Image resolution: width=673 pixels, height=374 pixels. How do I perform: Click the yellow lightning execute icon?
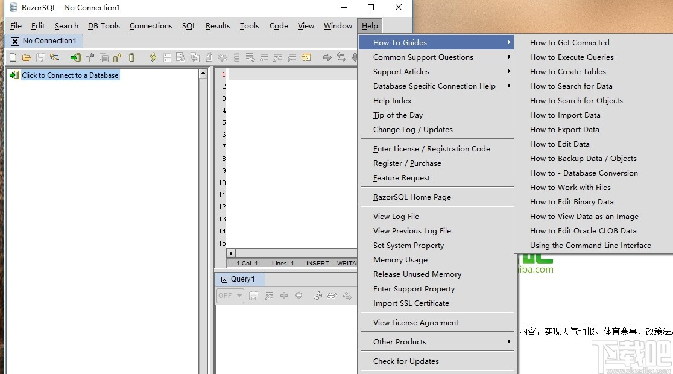pyautogui.click(x=153, y=57)
